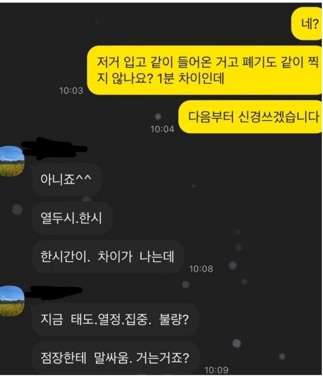Click the 10:08 timestamp

coord(201,269)
